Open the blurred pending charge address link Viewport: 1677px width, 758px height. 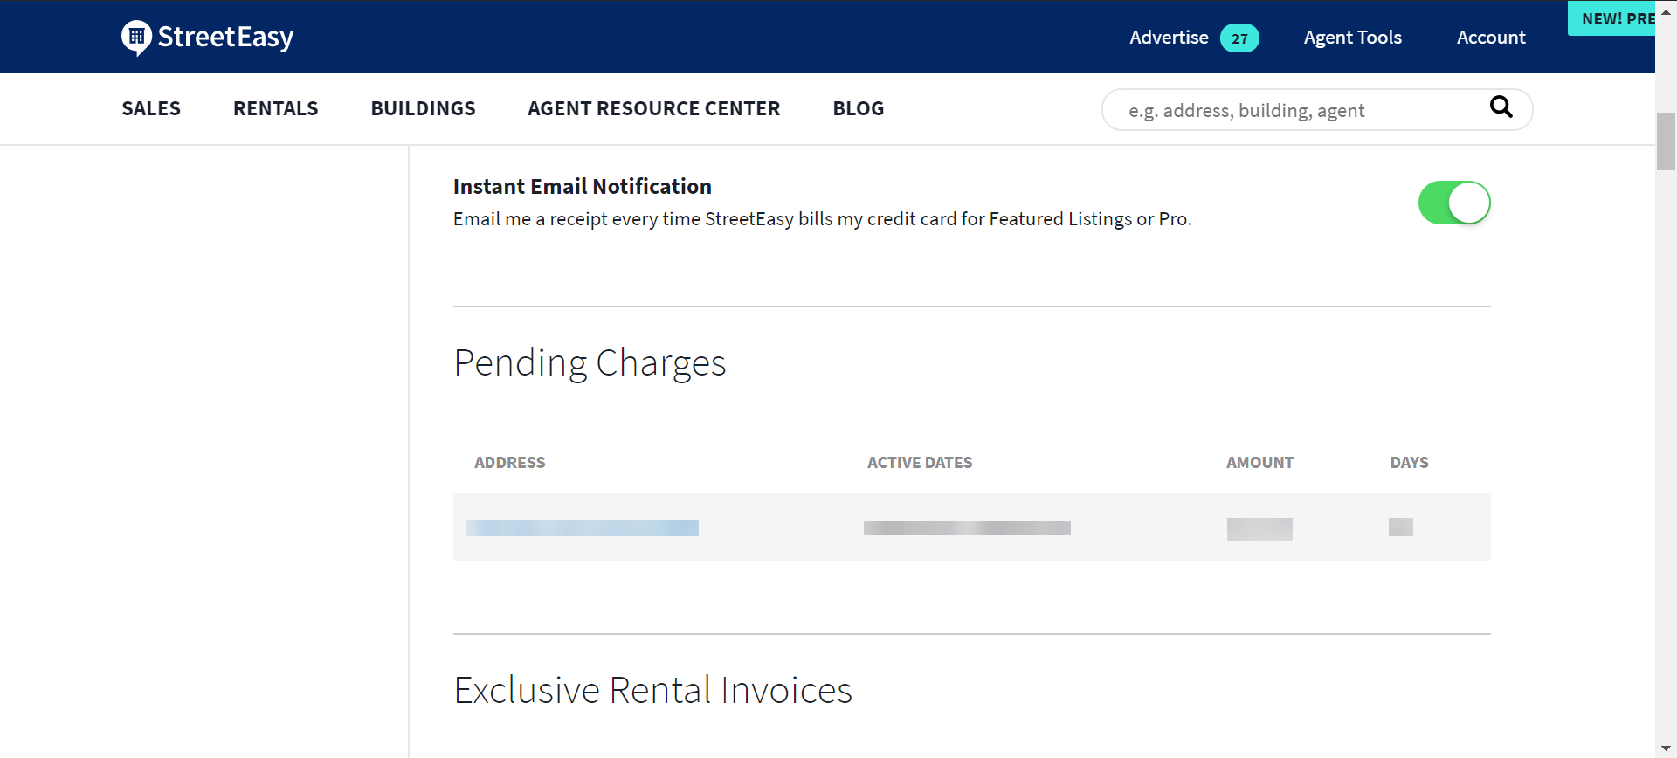click(583, 528)
